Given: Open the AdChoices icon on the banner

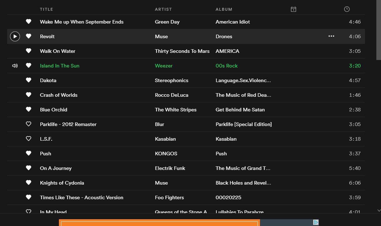Looking at the screenshot, I should click(x=316, y=222).
